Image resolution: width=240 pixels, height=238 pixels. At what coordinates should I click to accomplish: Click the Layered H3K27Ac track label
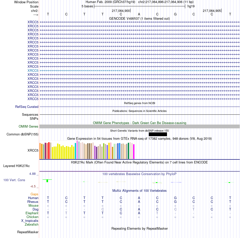(16, 166)
